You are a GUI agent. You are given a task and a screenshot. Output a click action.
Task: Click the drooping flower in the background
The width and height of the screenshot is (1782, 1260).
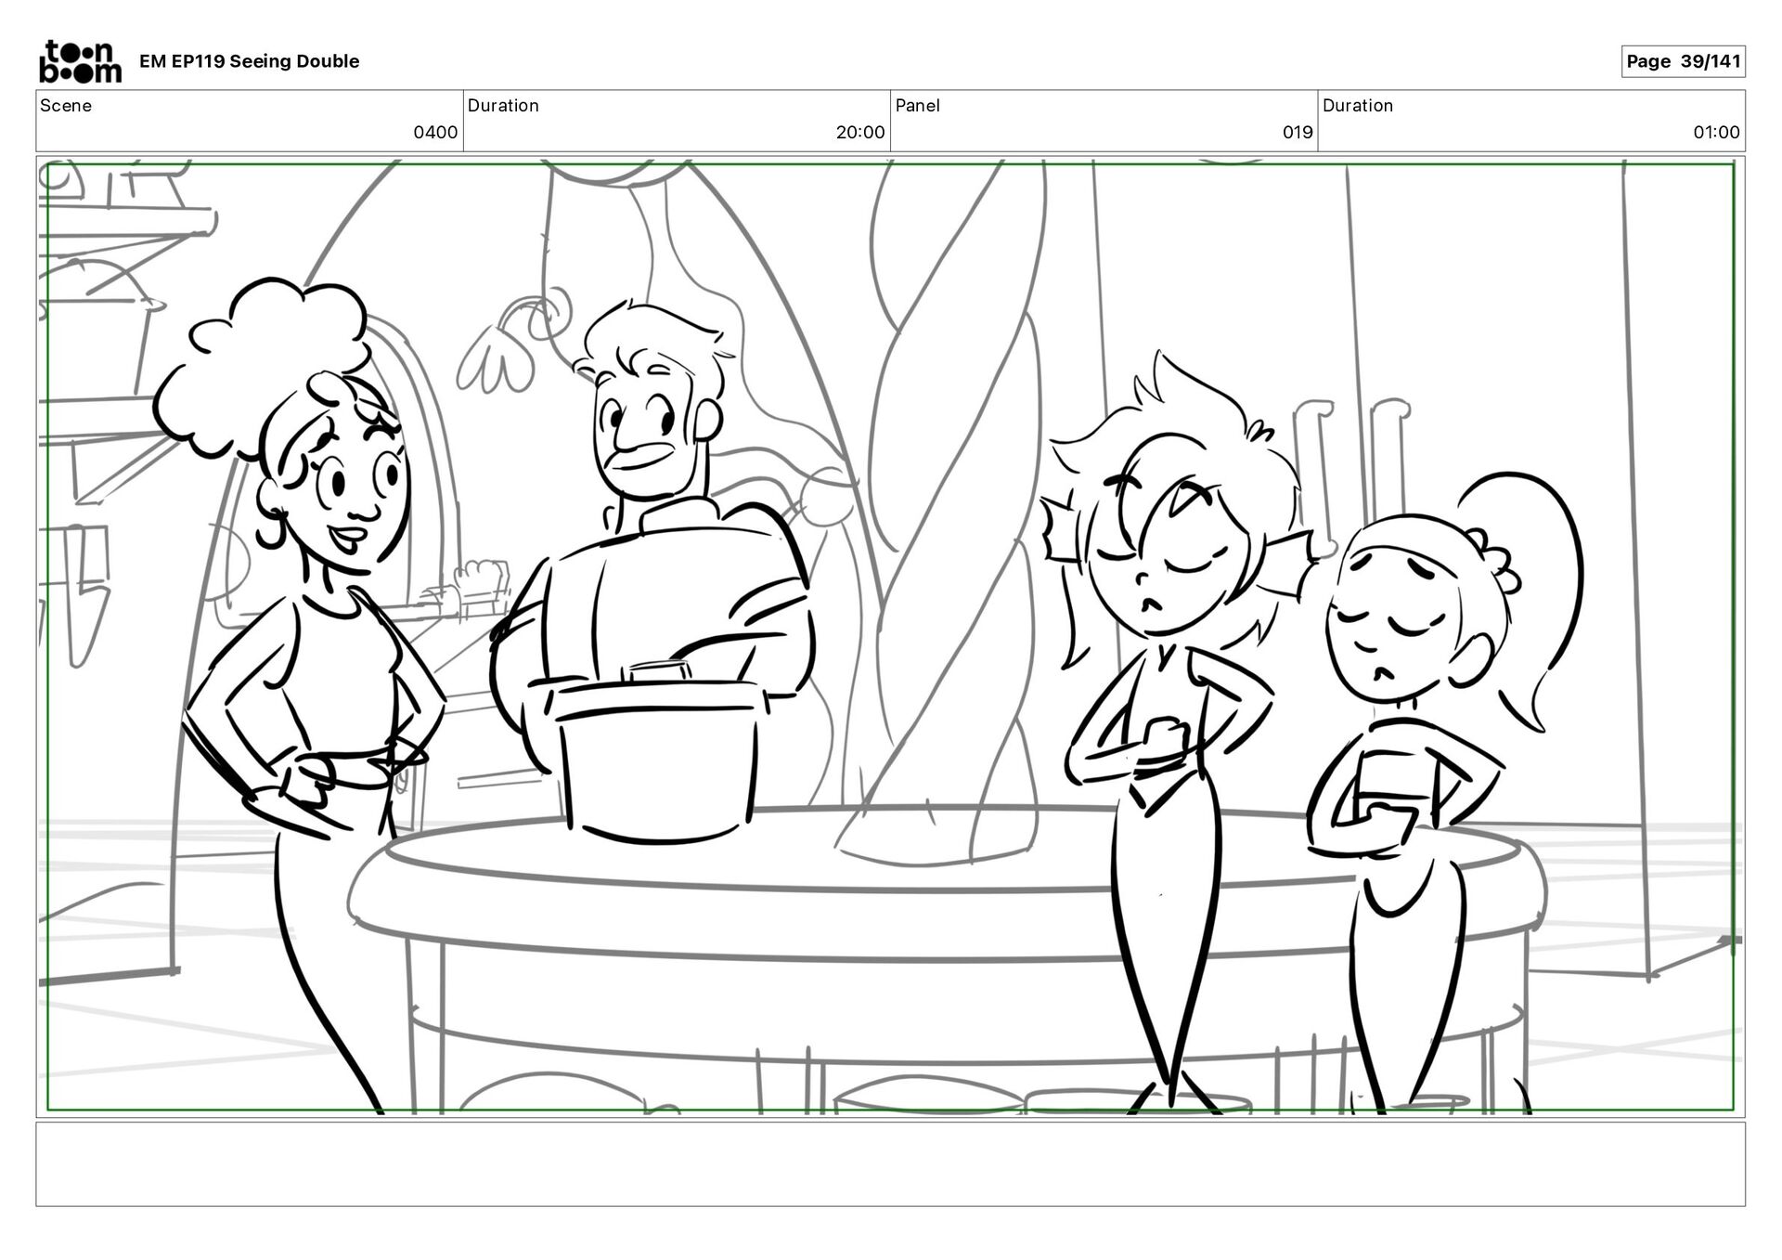tap(497, 362)
